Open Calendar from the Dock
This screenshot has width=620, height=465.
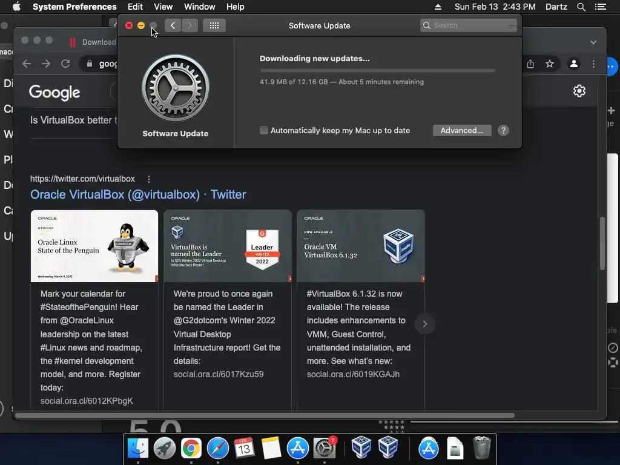click(244, 448)
